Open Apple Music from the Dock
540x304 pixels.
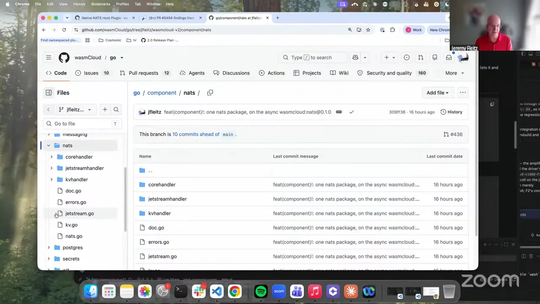[x=315, y=291]
